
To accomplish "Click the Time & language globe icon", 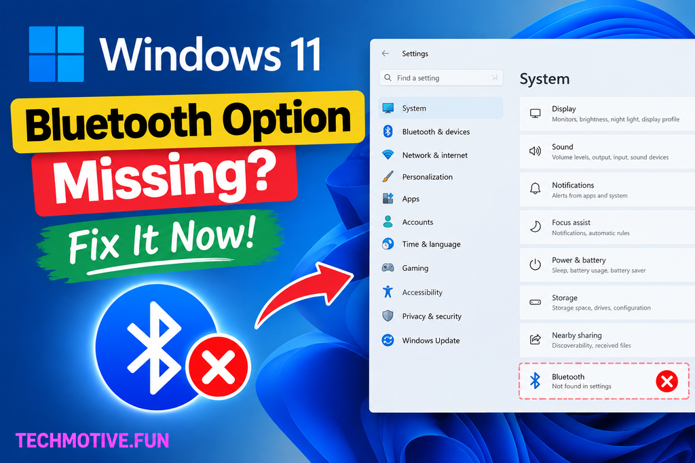I will 388,244.
